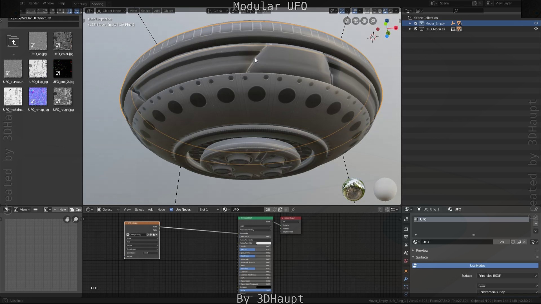This screenshot has width=541, height=304.
Task: Open World Properties globe icon
Action: tap(406, 261)
